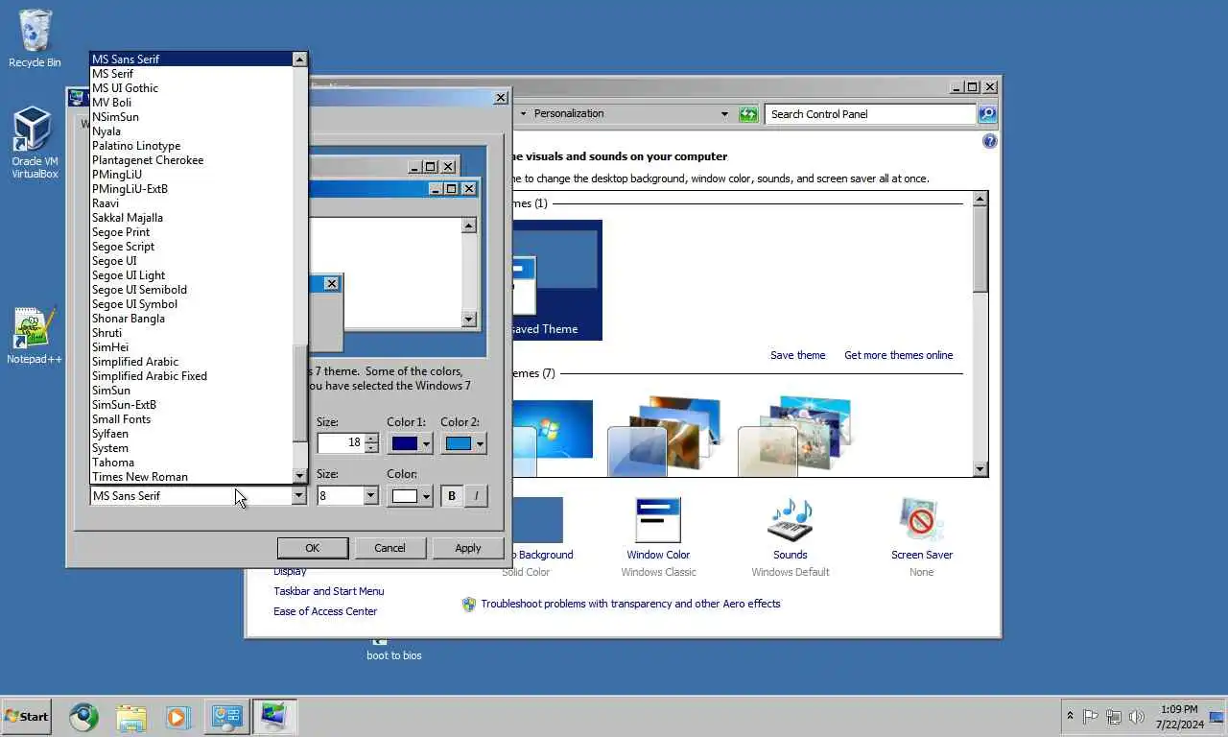Image resolution: width=1228 pixels, height=737 pixels.
Task: Open Window Color settings icon
Action: coord(658,521)
